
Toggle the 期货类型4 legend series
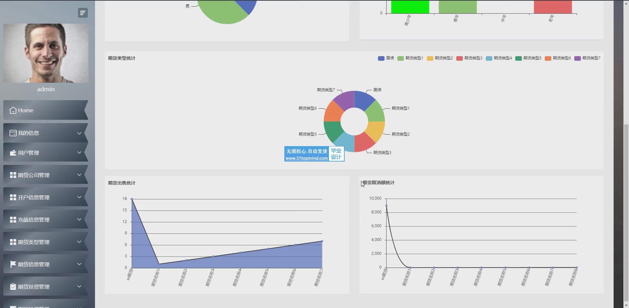[x=499, y=58]
